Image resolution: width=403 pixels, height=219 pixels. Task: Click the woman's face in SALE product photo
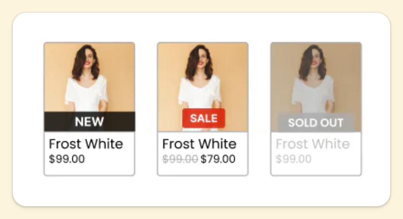click(x=200, y=58)
